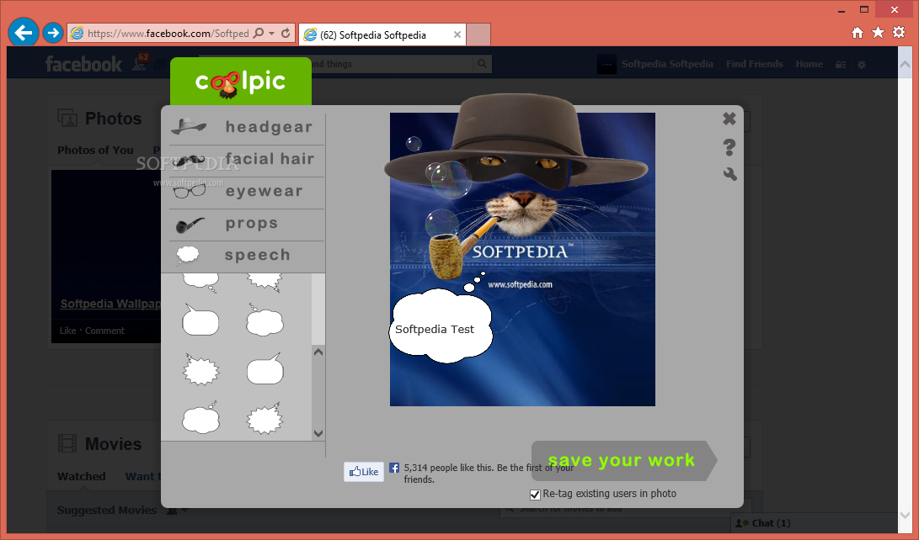
Task: Open Facebook Home link
Action: point(809,64)
